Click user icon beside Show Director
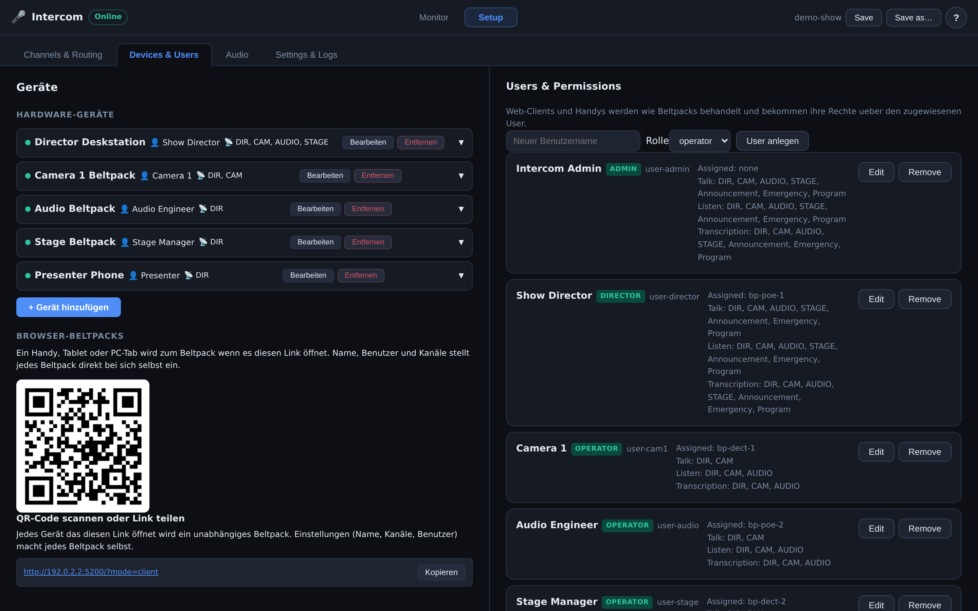Viewport: 978px width, 611px height. 155,142
